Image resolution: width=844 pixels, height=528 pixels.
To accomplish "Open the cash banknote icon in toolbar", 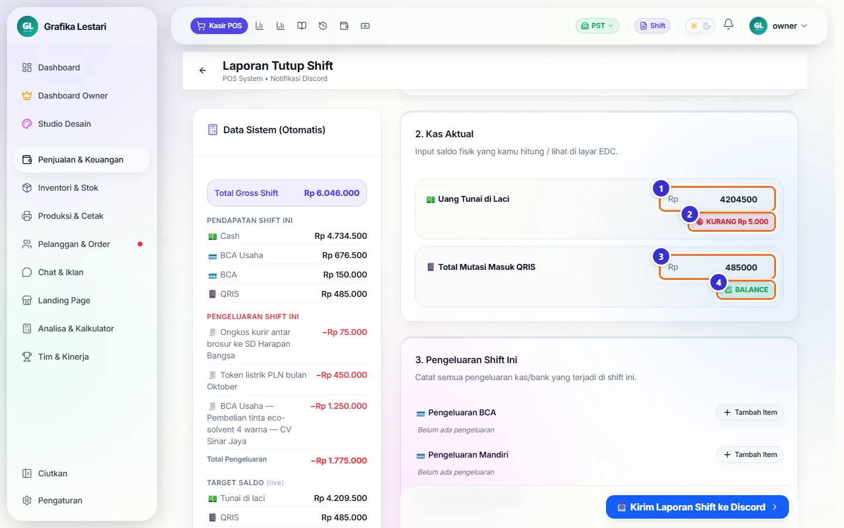I will coord(365,26).
